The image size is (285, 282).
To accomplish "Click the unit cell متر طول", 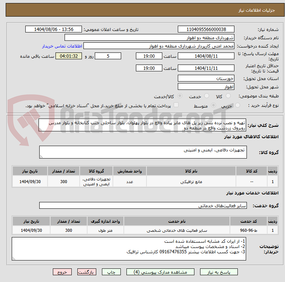I will 105,230.
